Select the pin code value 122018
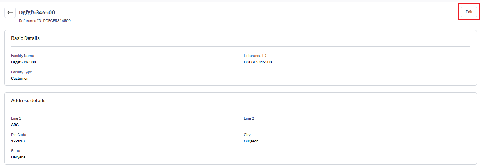This screenshot has height=167, width=480. pyautogui.click(x=18, y=141)
